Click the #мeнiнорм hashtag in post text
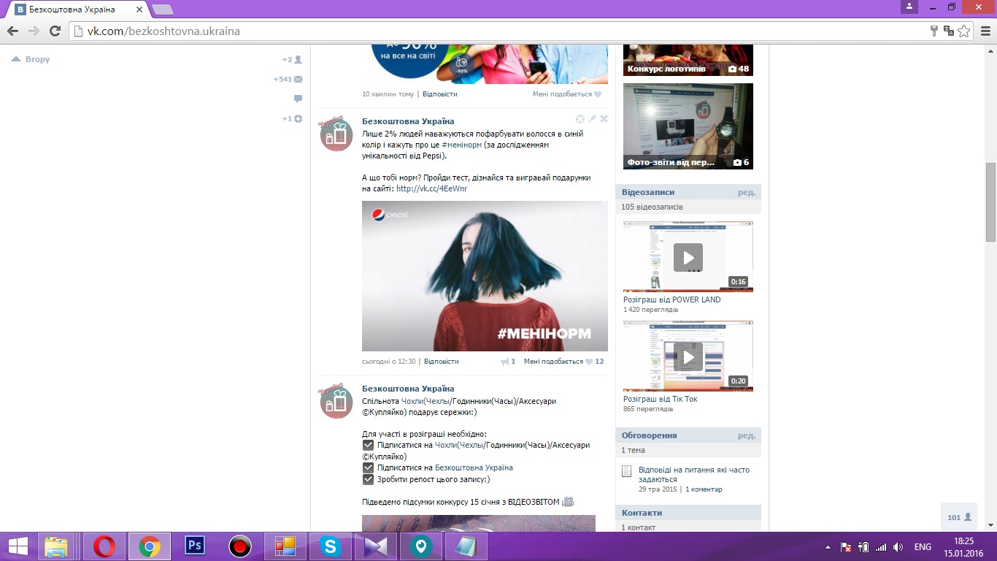Image resolution: width=997 pixels, height=561 pixels. pos(461,145)
